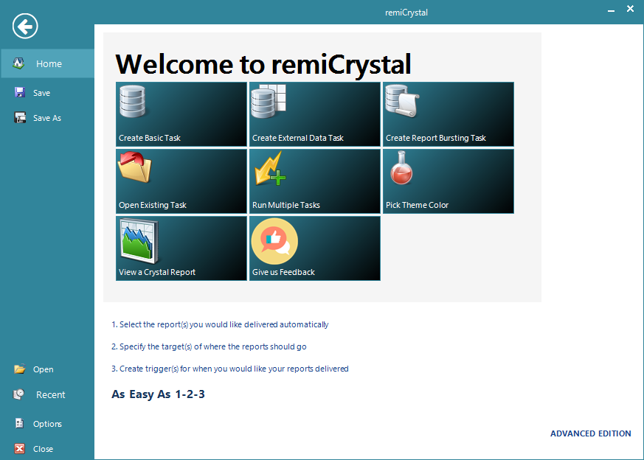Image resolution: width=644 pixels, height=460 pixels.
Task: Click the Options checklist icon
Action: [x=20, y=423]
